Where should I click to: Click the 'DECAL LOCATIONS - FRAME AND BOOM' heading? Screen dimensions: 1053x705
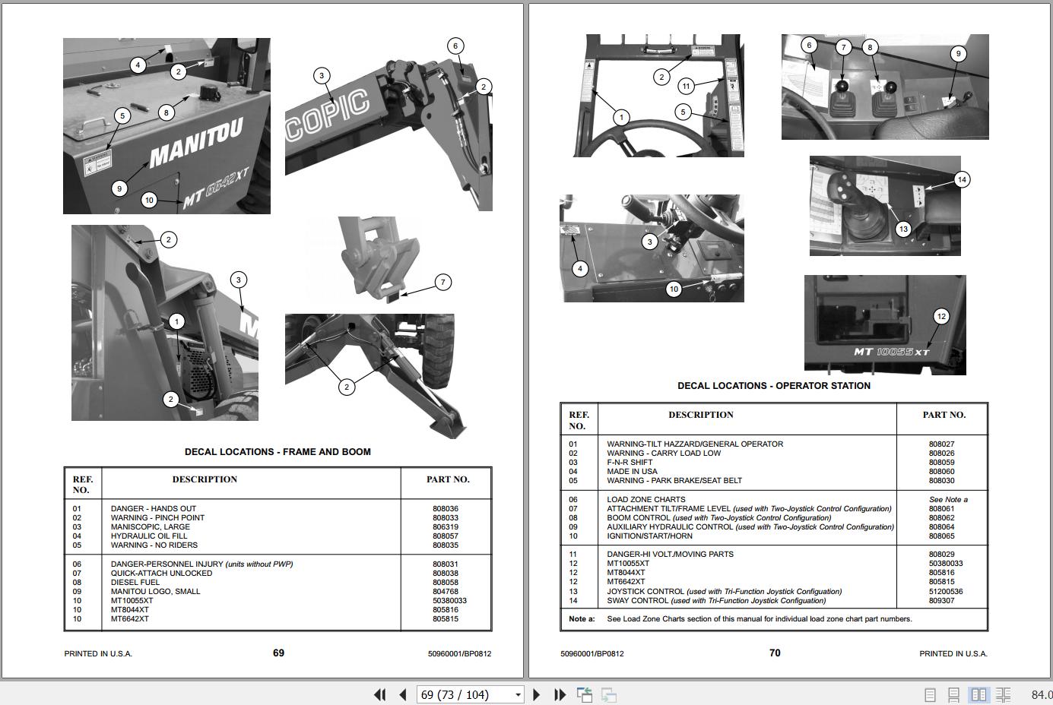click(278, 452)
